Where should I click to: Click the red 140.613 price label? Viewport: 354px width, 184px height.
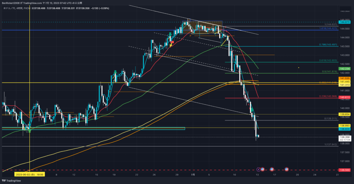coord(344,97)
